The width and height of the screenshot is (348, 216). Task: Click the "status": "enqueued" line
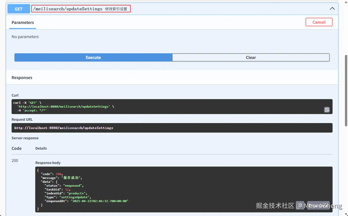[64, 186]
